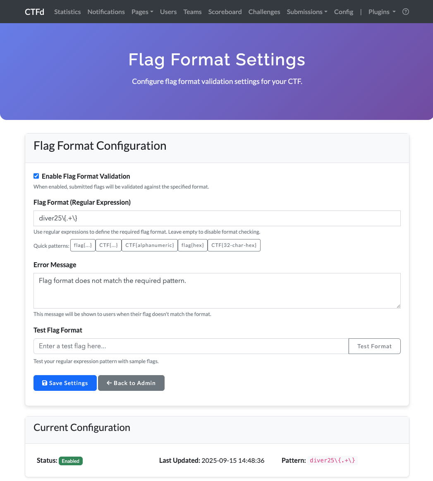Expand the Plugins dropdown
This screenshot has width=433, height=481.
click(x=382, y=12)
